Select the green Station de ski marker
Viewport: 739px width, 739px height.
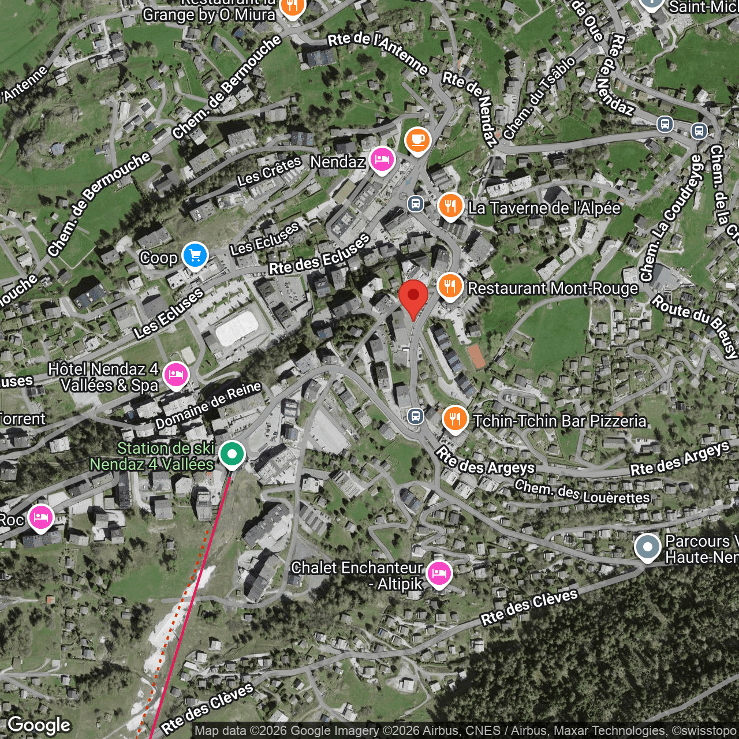232,454
